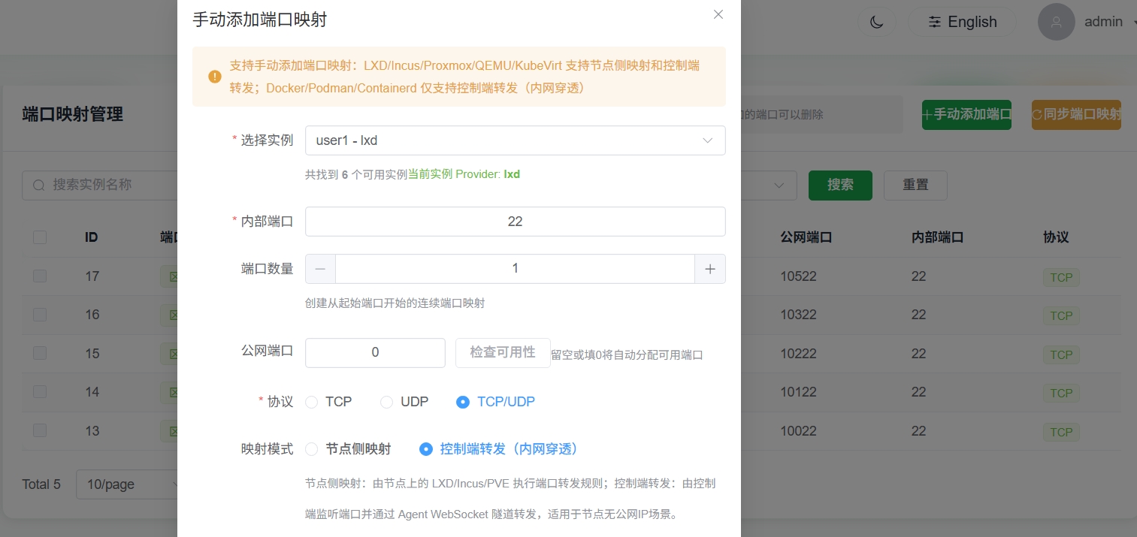The height and width of the screenshot is (537, 1137).
Task: Select the UDP protocol radio
Action: tap(404, 402)
